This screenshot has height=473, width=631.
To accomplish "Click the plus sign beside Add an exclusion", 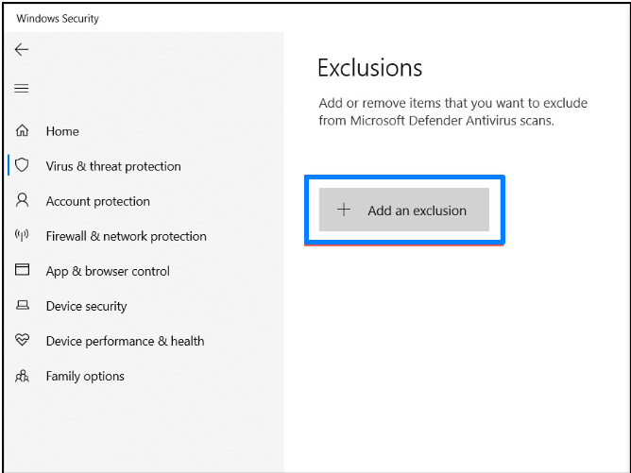I will pos(345,210).
